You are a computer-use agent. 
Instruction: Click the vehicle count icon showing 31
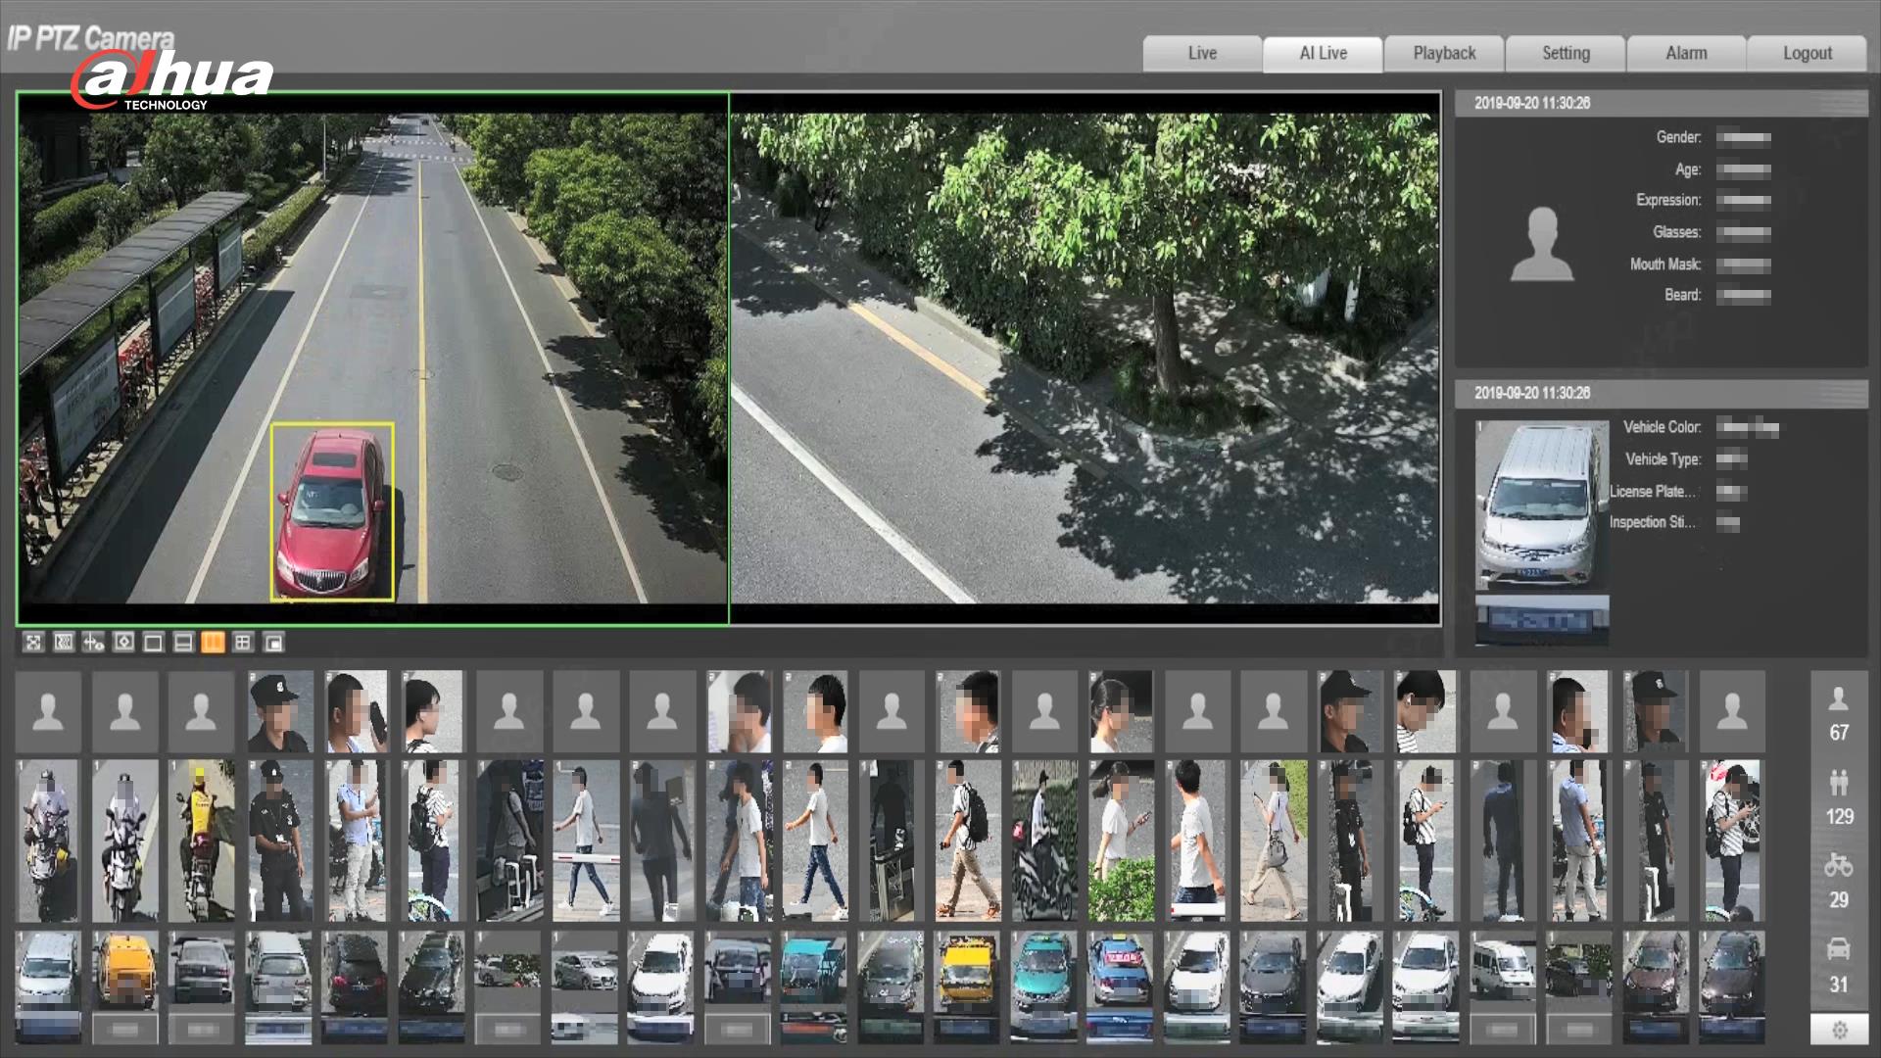pos(1839,950)
